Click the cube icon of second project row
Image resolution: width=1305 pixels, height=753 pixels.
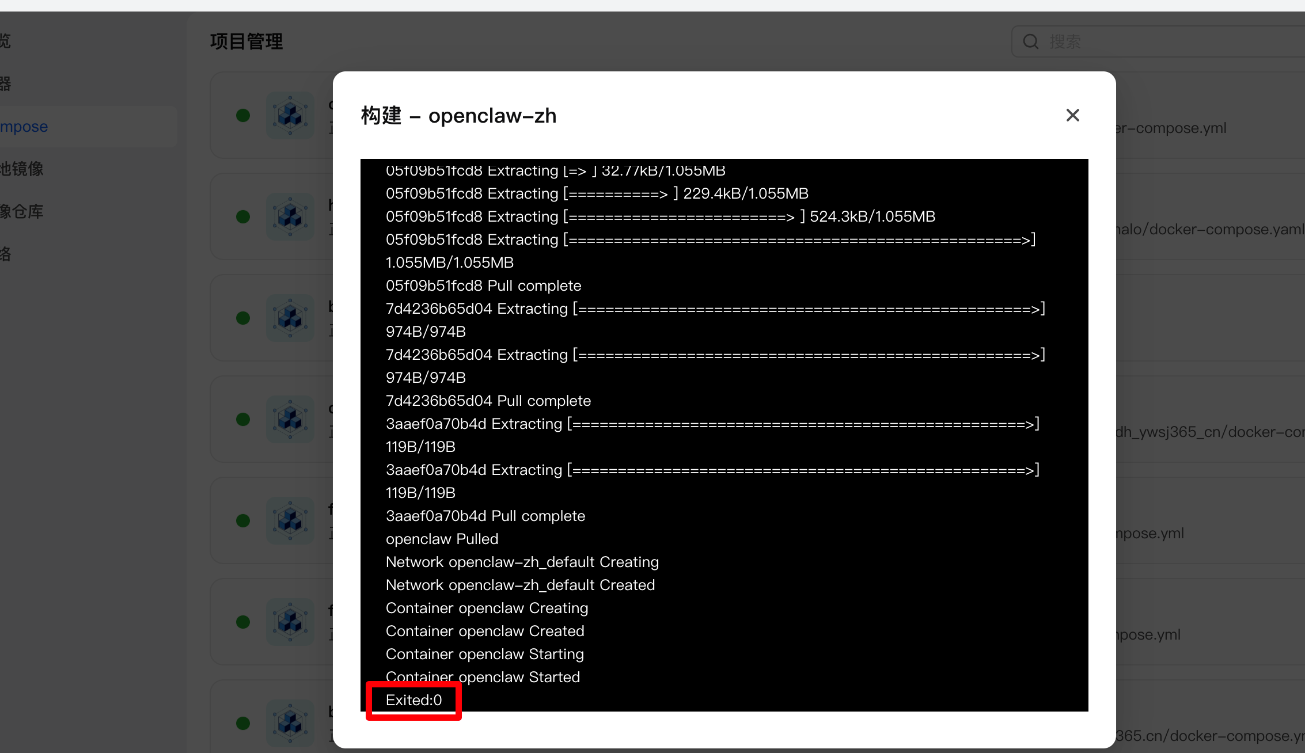point(290,216)
